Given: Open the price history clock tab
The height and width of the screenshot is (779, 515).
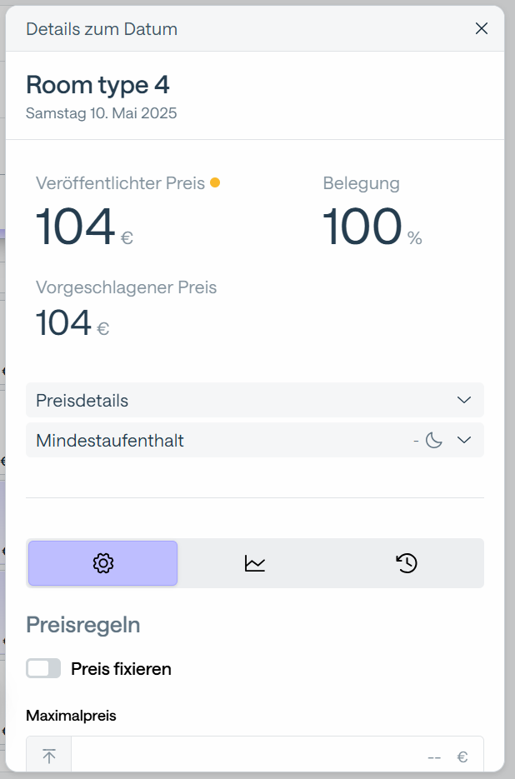Looking at the screenshot, I should pos(407,563).
